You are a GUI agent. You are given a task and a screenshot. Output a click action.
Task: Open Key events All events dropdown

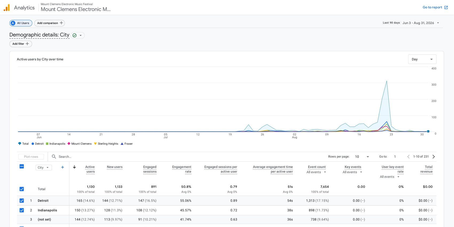(353, 172)
